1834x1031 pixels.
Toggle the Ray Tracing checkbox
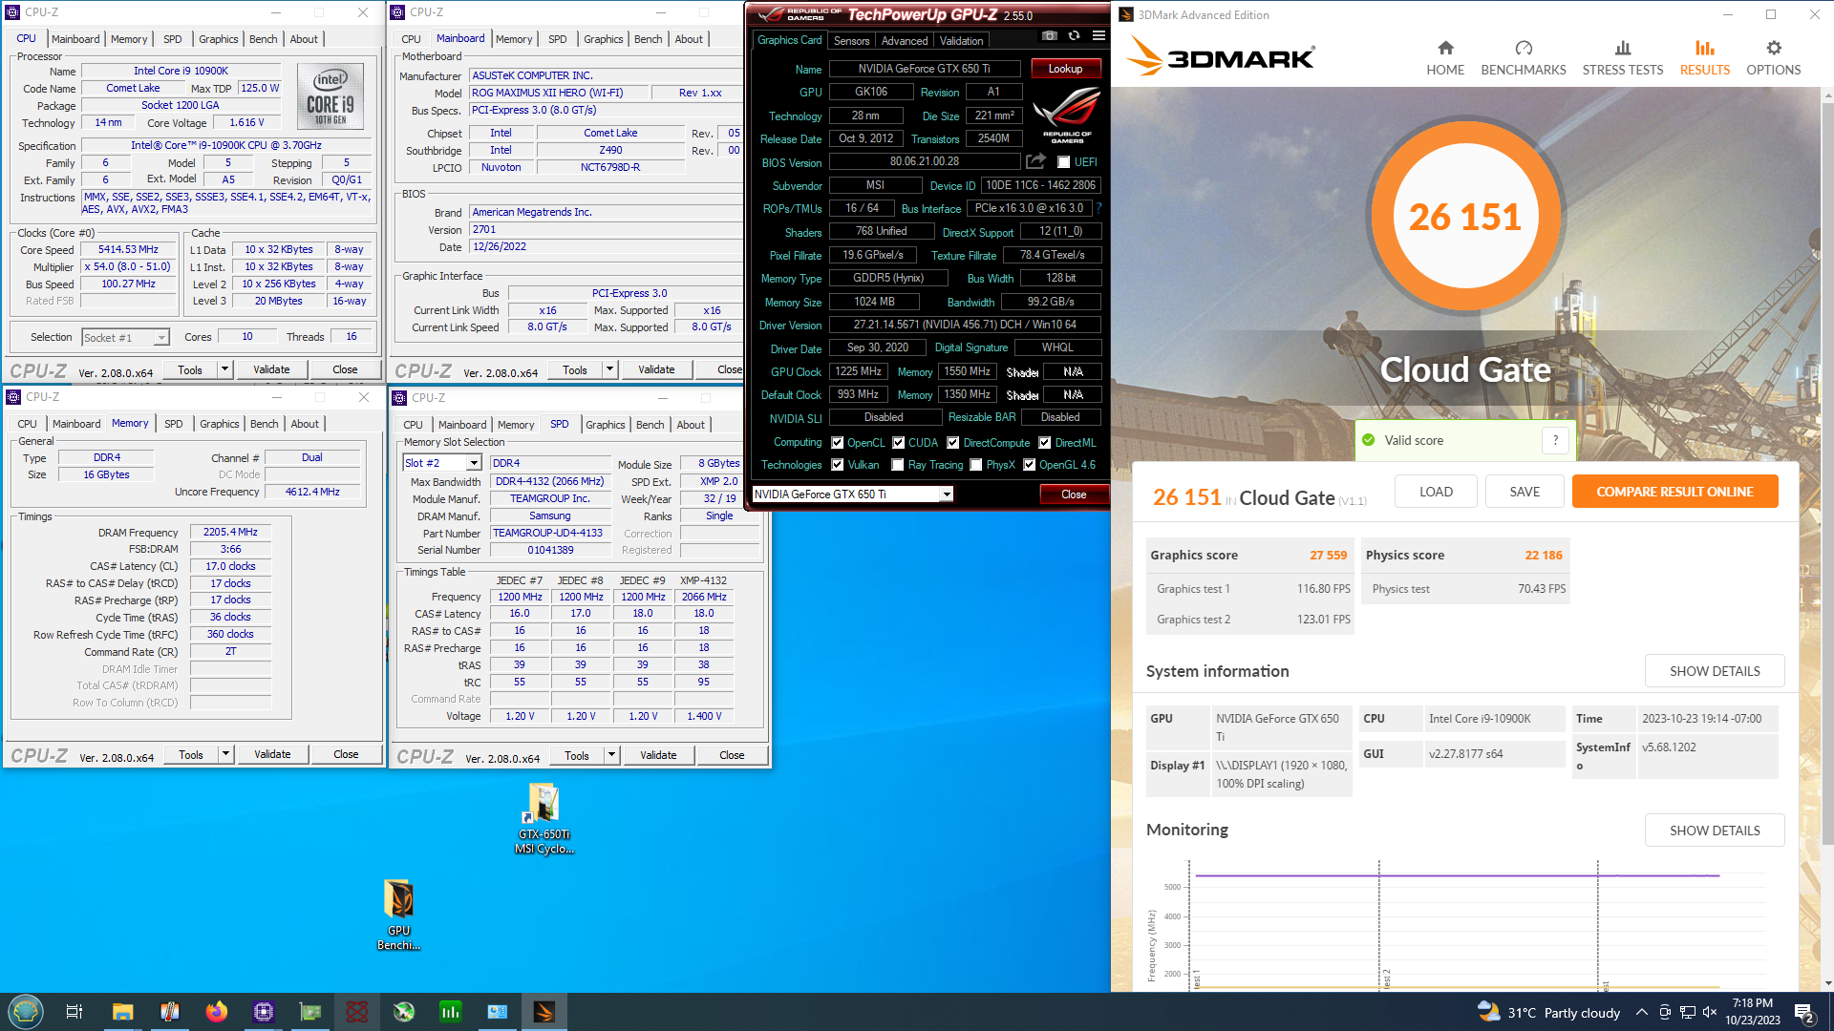898,465
